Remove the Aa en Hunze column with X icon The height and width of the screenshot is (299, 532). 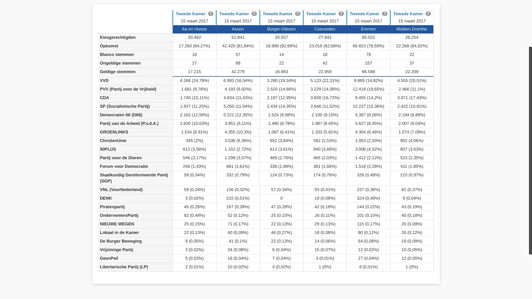pyautogui.click(x=211, y=14)
